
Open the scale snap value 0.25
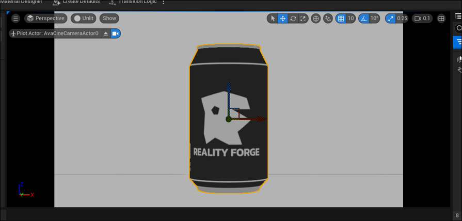click(402, 19)
